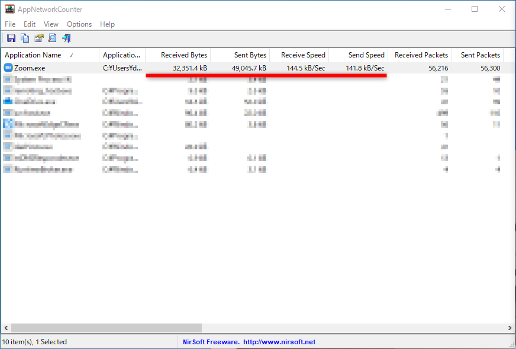Click the Save Selected Items toolbar icon
516x349 pixels.
click(11, 39)
